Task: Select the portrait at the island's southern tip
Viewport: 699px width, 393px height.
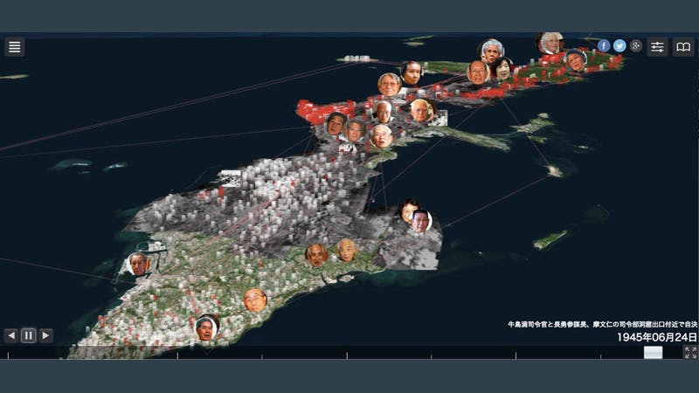Action: [x=206, y=328]
